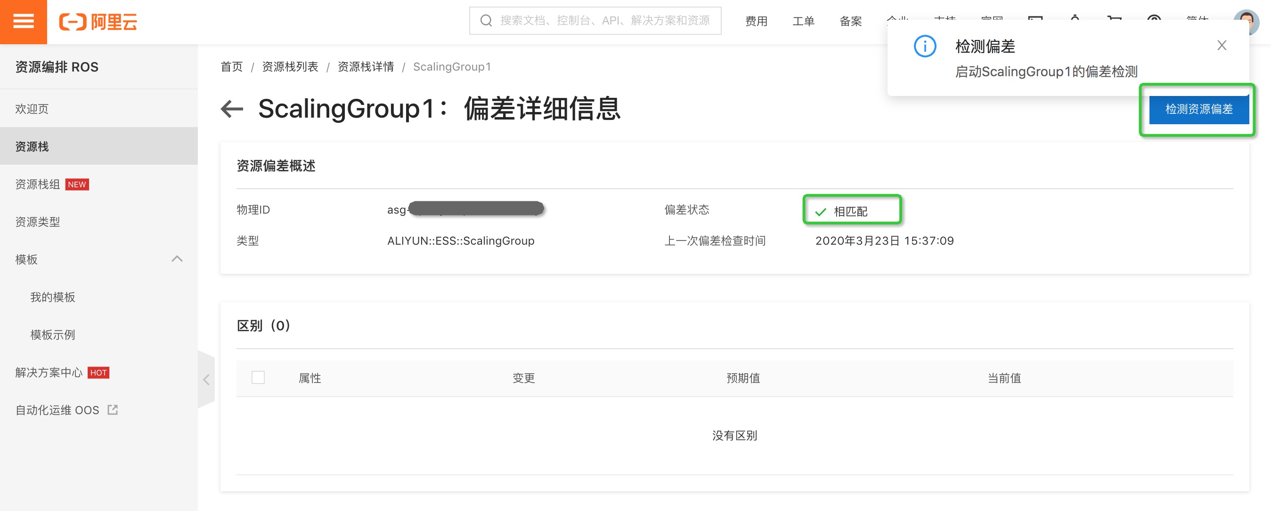Click the info icon in notification

pos(925,46)
